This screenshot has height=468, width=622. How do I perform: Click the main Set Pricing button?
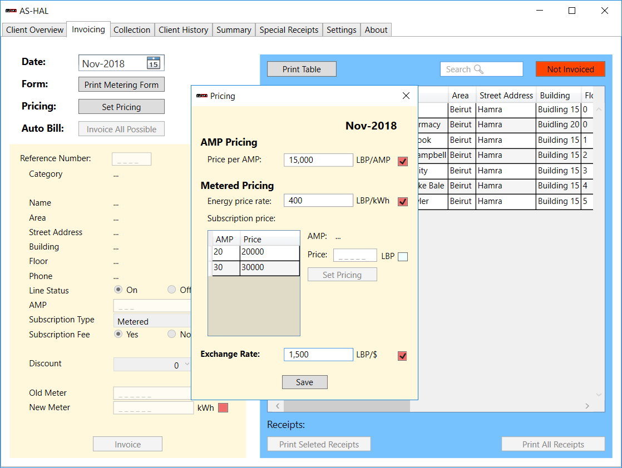121,107
